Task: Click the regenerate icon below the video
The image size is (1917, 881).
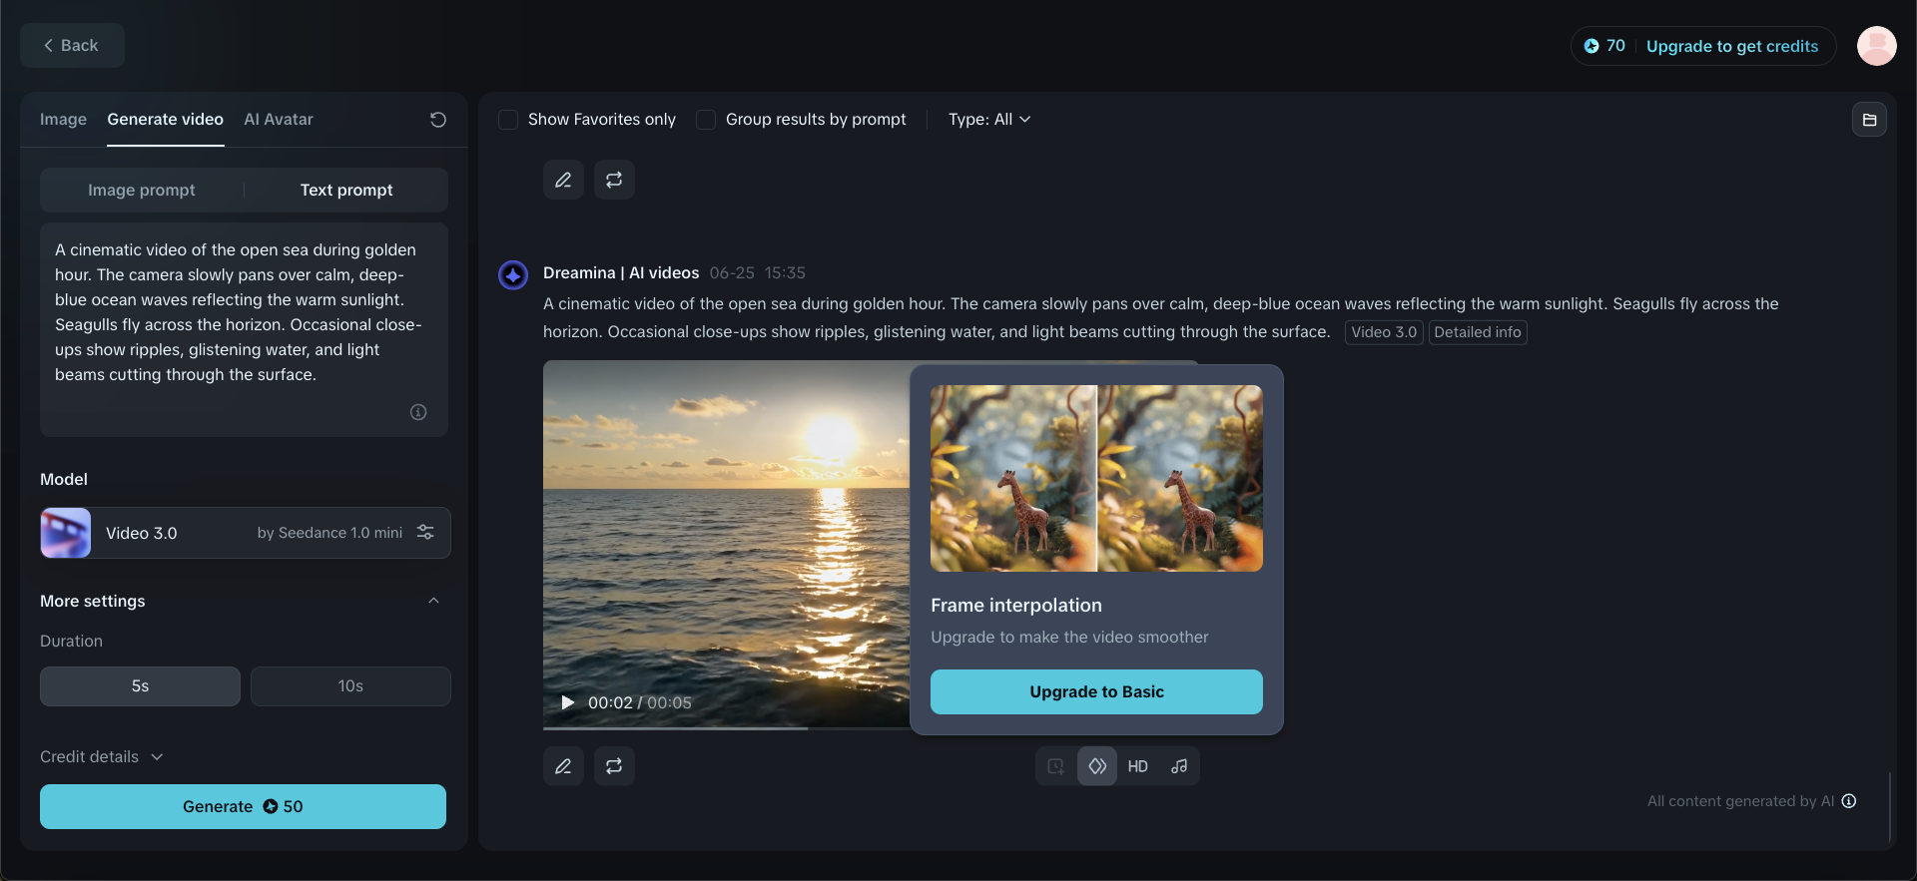Action: (x=614, y=766)
